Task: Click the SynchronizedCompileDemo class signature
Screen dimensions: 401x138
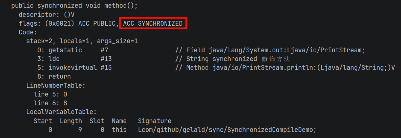Action: (227, 130)
